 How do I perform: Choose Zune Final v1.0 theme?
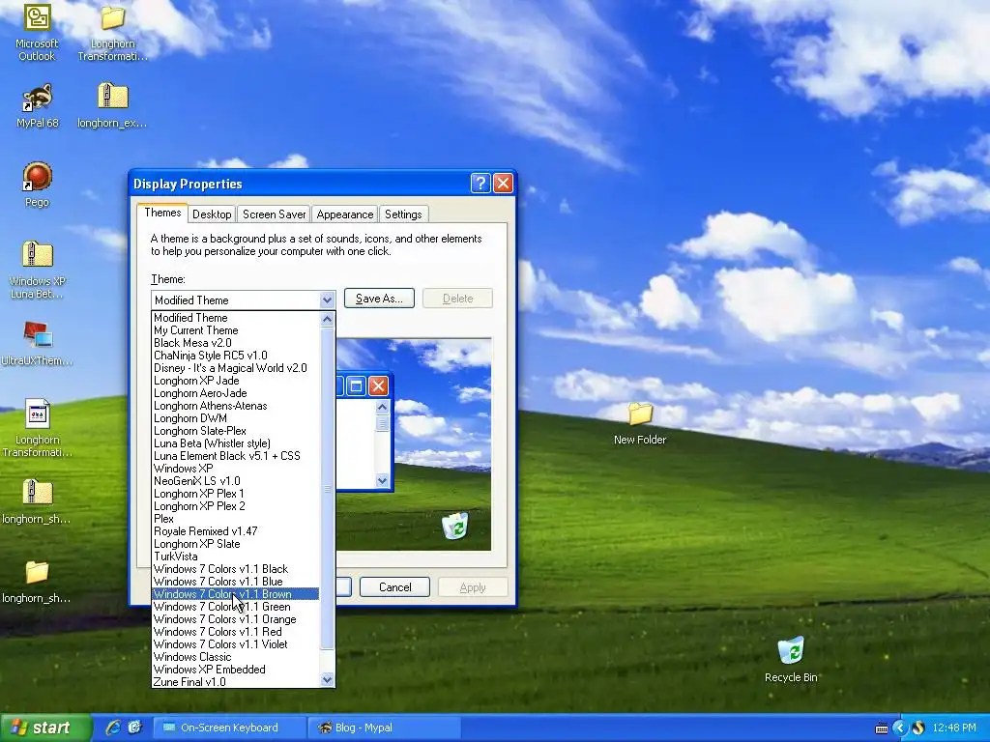(236, 682)
